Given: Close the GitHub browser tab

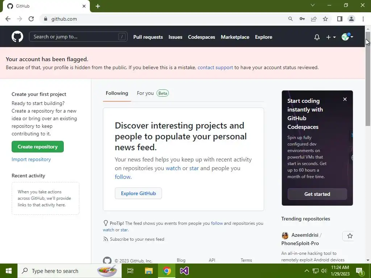Looking at the screenshot, I should 84,6.
